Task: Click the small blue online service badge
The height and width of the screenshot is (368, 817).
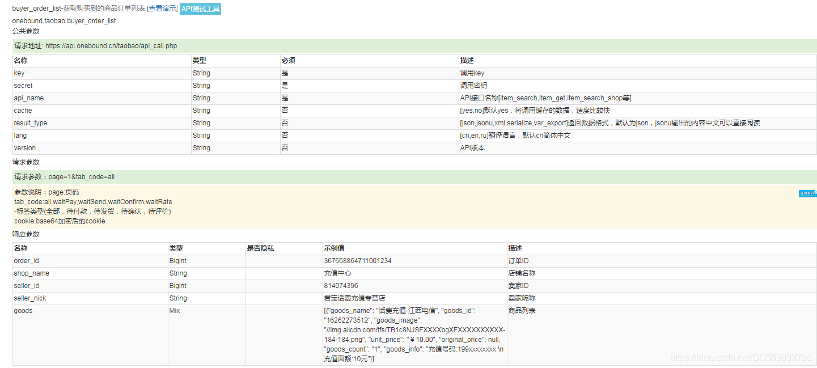Action: point(807,193)
